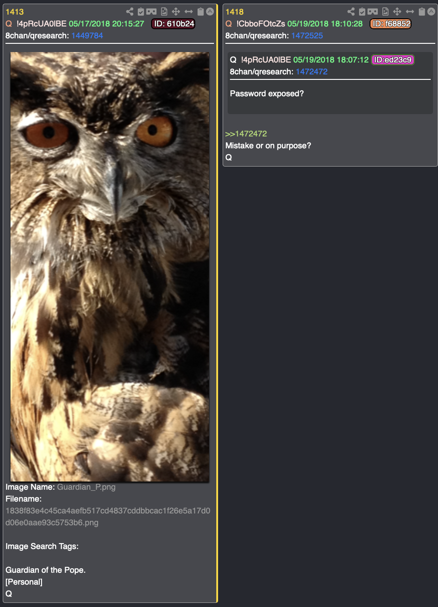Click the text "Mistake or on purpose?"
The width and height of the screenshot is (438, 607).
pos(268,146)
